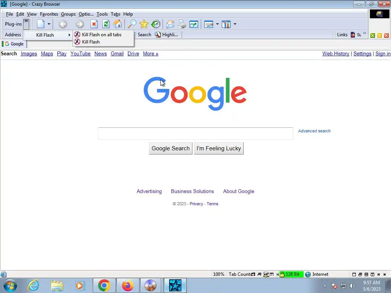The height and width of the screenshot is (293, 391).
Task: Expand the Plug-ins toolbar chevron
Action: (26, 24)
